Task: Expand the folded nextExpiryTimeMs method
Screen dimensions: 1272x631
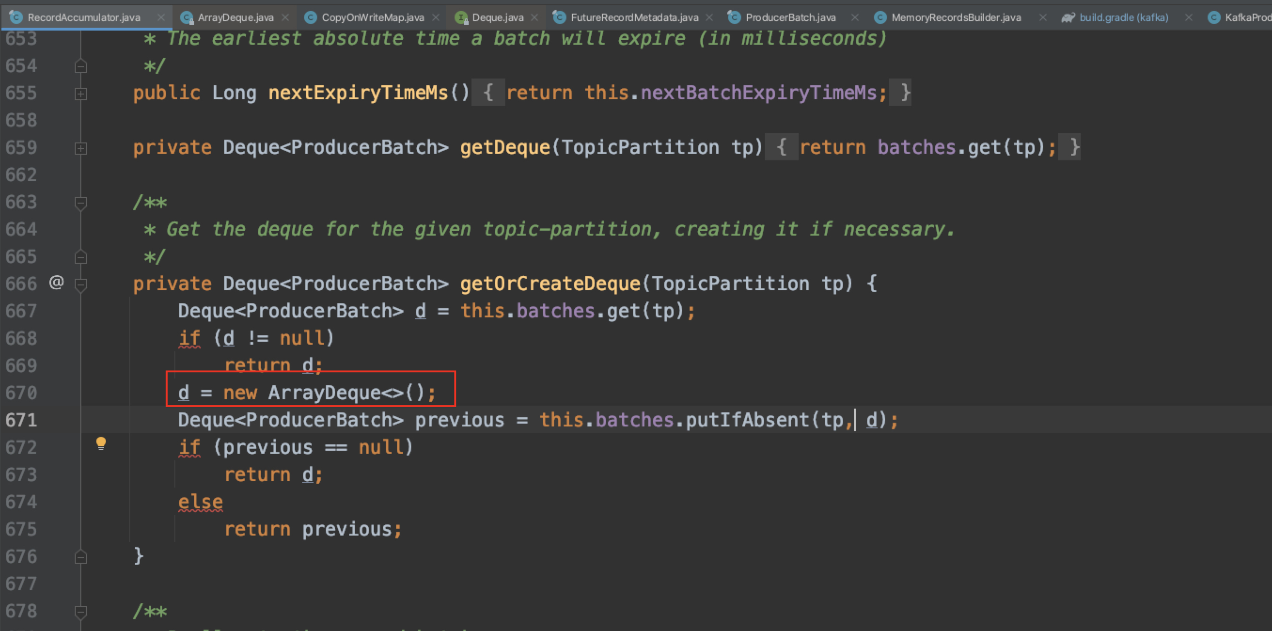Action: click(81, 93)
